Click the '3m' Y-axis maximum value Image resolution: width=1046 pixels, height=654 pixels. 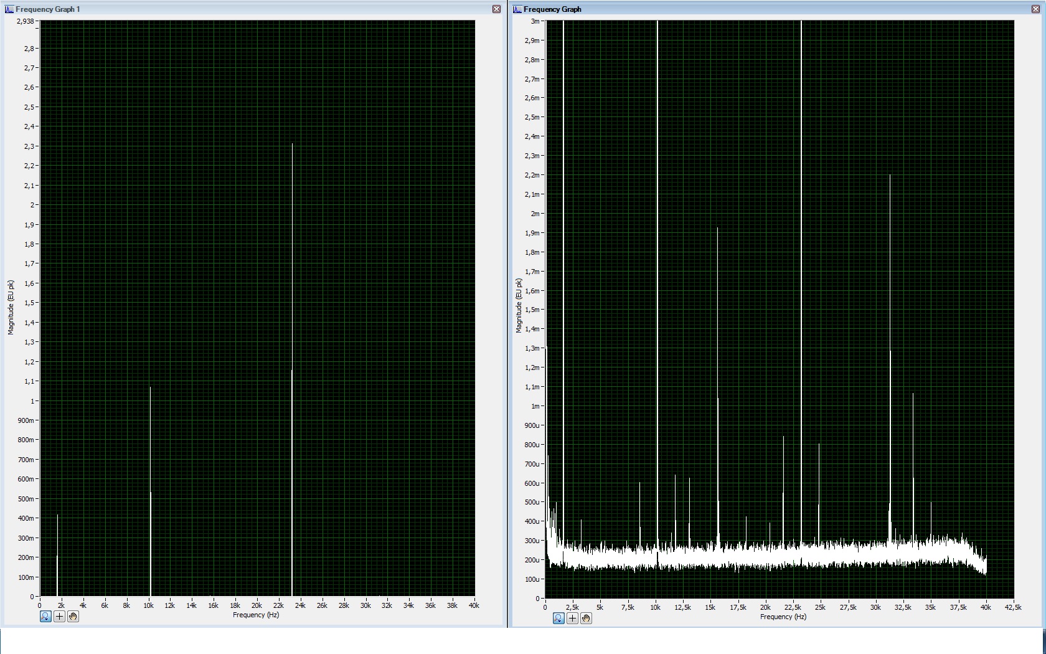(x=535, y=21)
